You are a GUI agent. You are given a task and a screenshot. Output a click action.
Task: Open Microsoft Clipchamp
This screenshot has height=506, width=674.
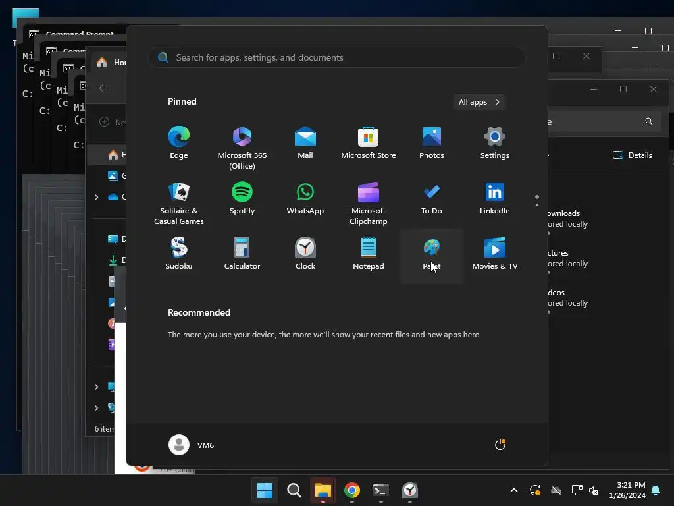click(369, 204)
